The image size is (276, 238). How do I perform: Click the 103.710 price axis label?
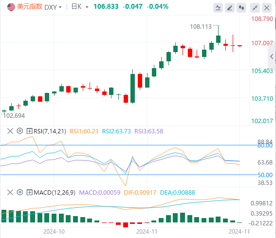pos(262,99)
